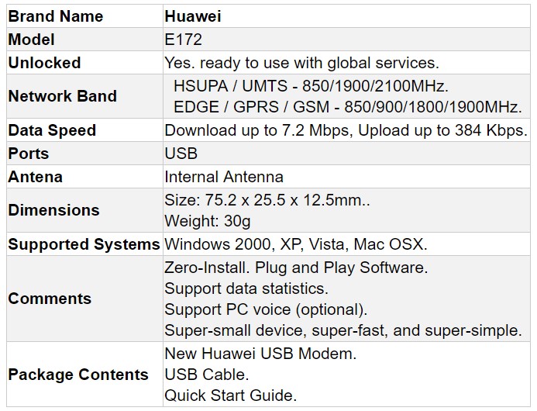
Task: Click the Supported Systems label
Action: pos(84,244)
